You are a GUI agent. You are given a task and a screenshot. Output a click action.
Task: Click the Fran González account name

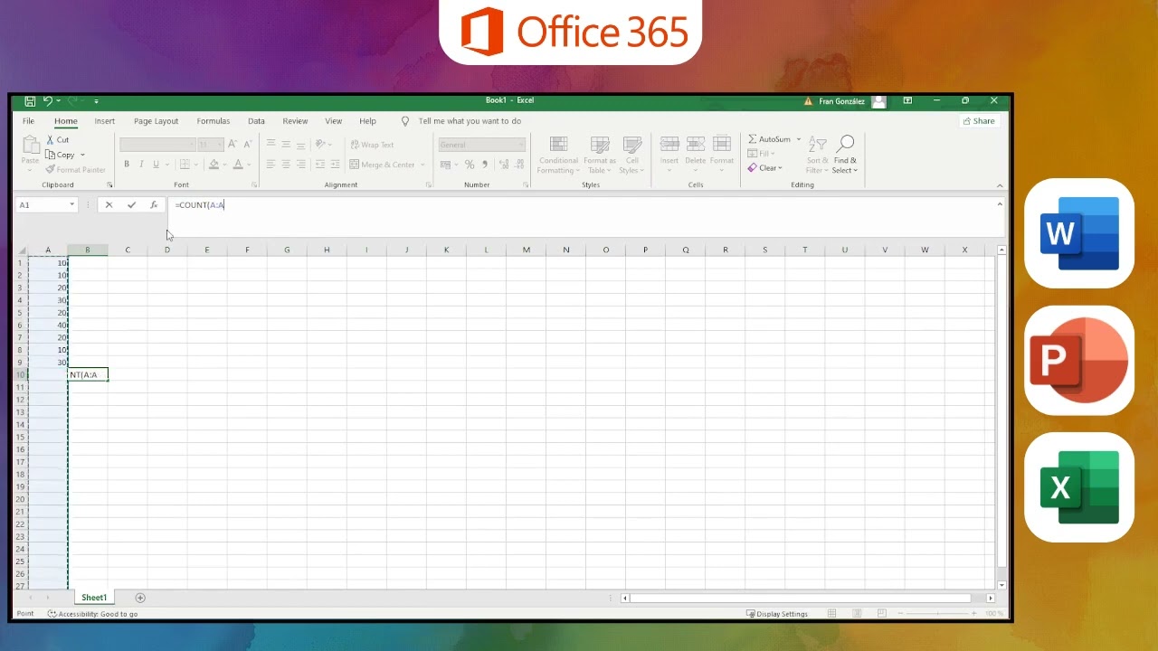coord(841,101)
